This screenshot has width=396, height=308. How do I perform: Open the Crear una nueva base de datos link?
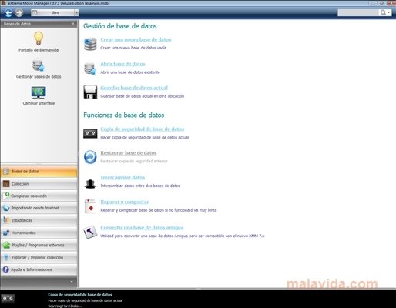pyautogui.click(x=136, y=39)
